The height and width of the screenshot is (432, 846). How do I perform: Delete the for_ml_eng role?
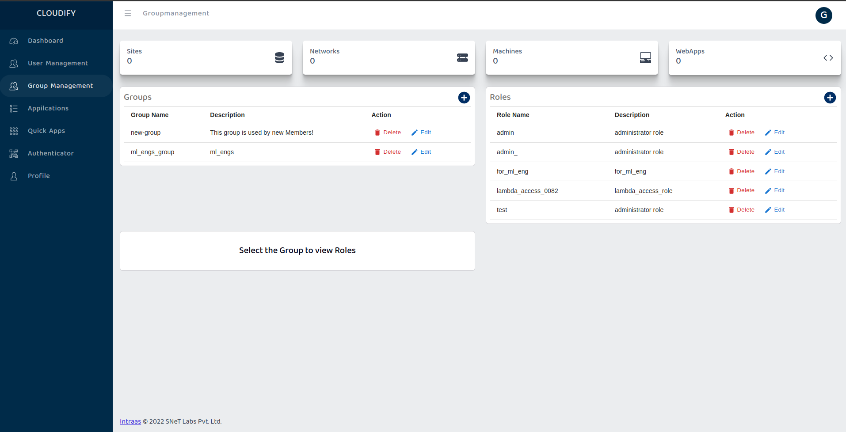(x=741, y=171)
